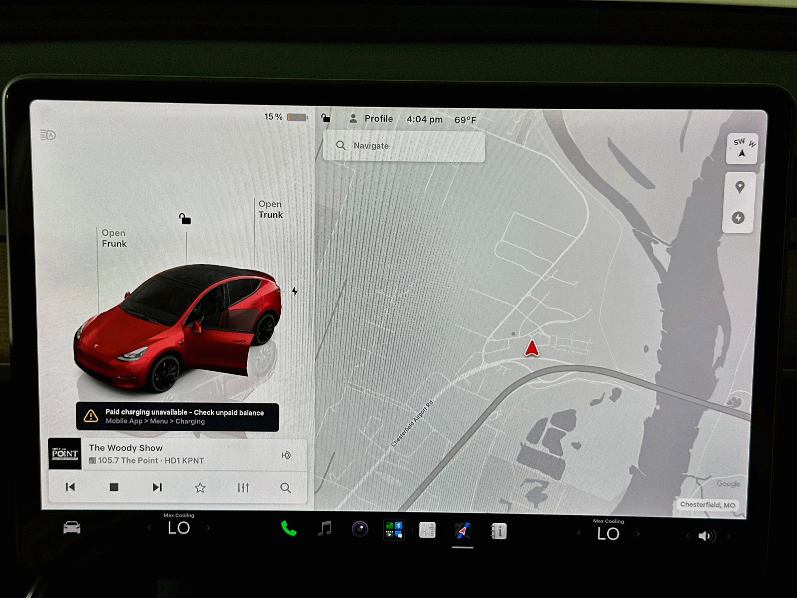Screen dimensions: 797x598
Task: Open the owner's manual info icon
Action: [x=499, y=531]
